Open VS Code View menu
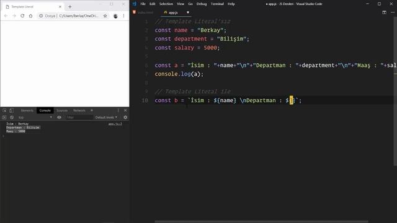This screenshot has width=397, height=223. click(x=181, y=4)
